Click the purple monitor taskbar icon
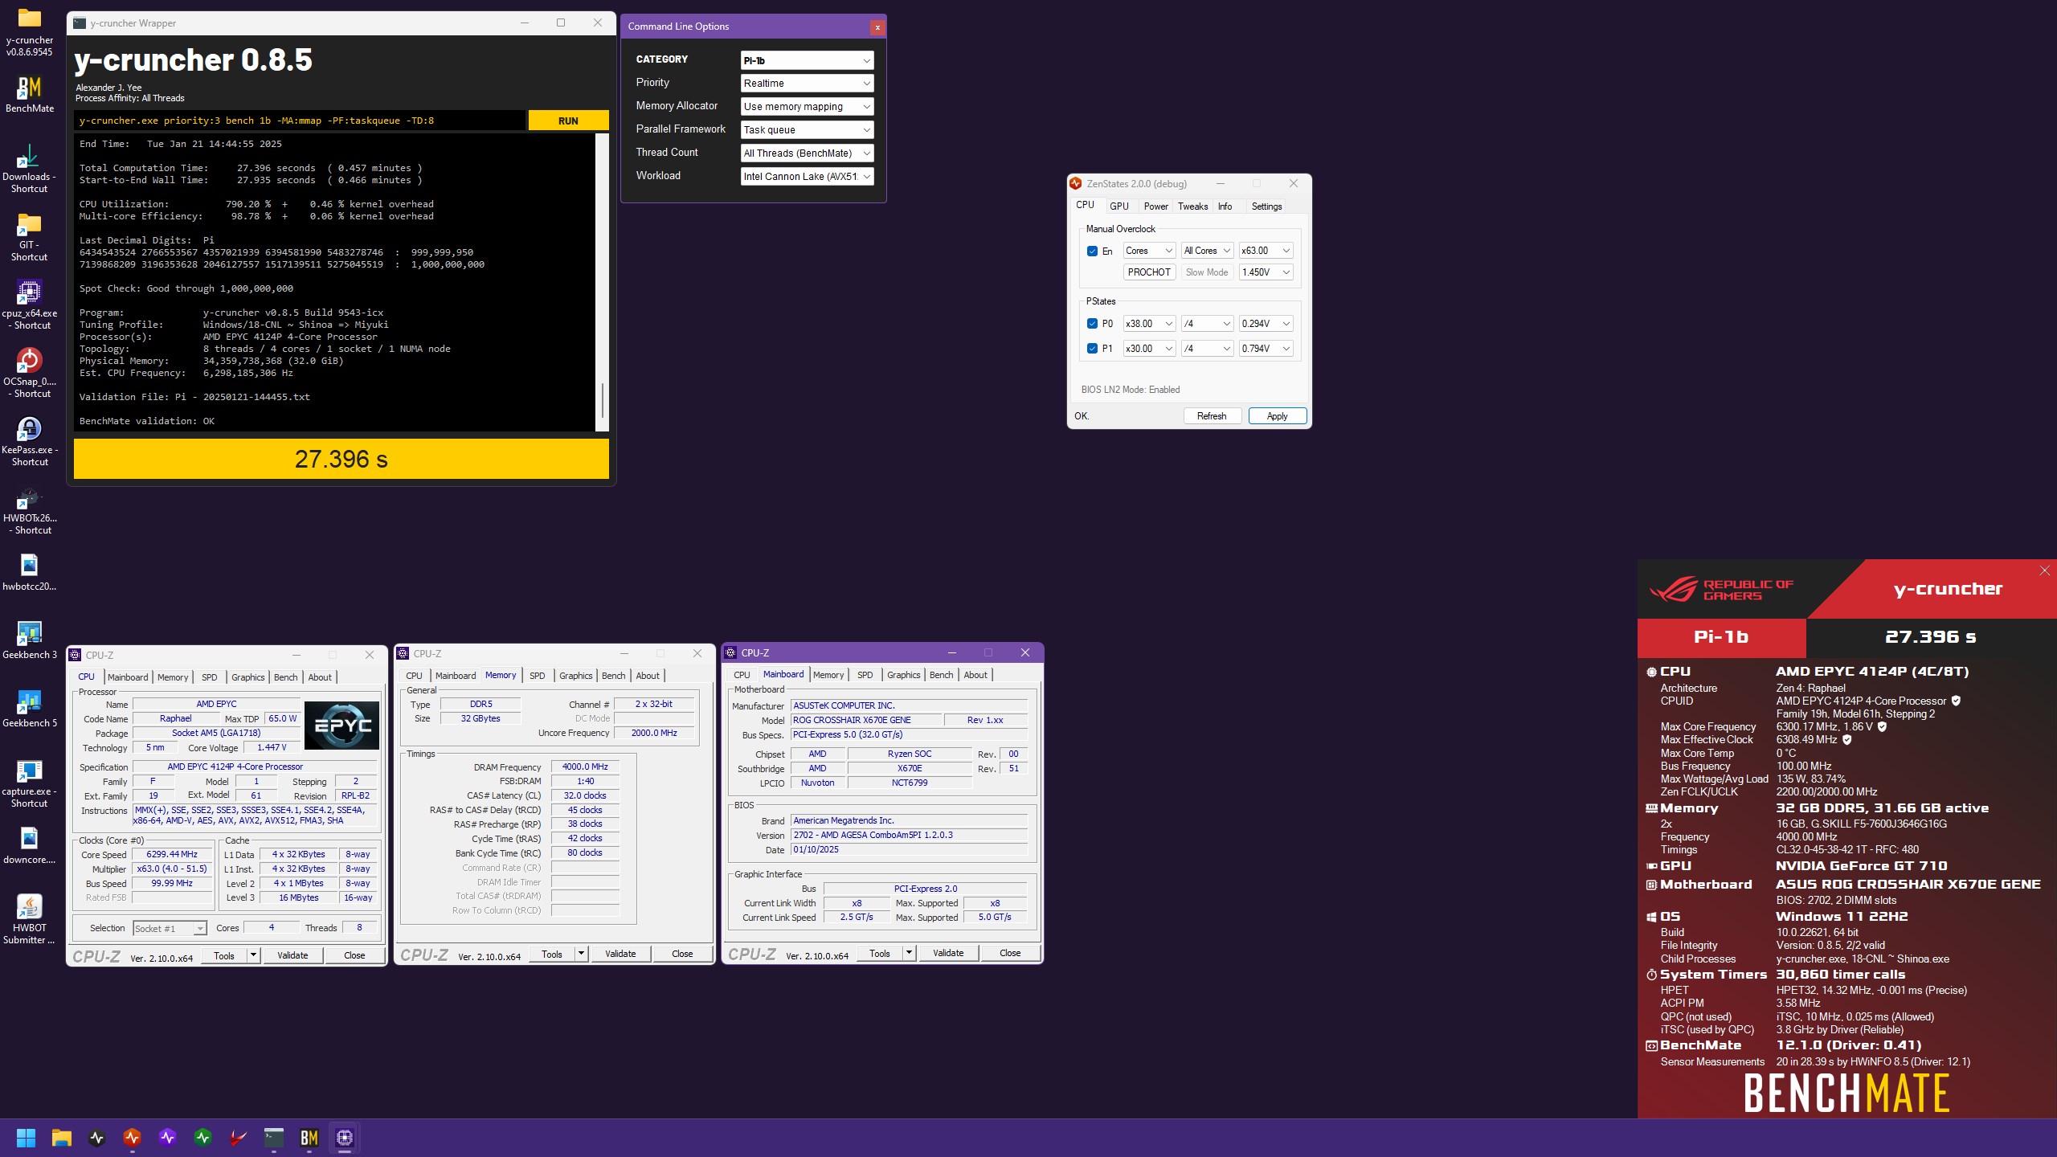This screenshot has height=1157, width=2057. 167,1138
